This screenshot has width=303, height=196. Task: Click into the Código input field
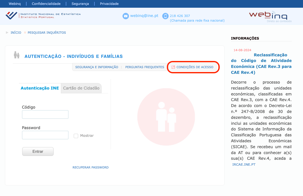point(45,114)
